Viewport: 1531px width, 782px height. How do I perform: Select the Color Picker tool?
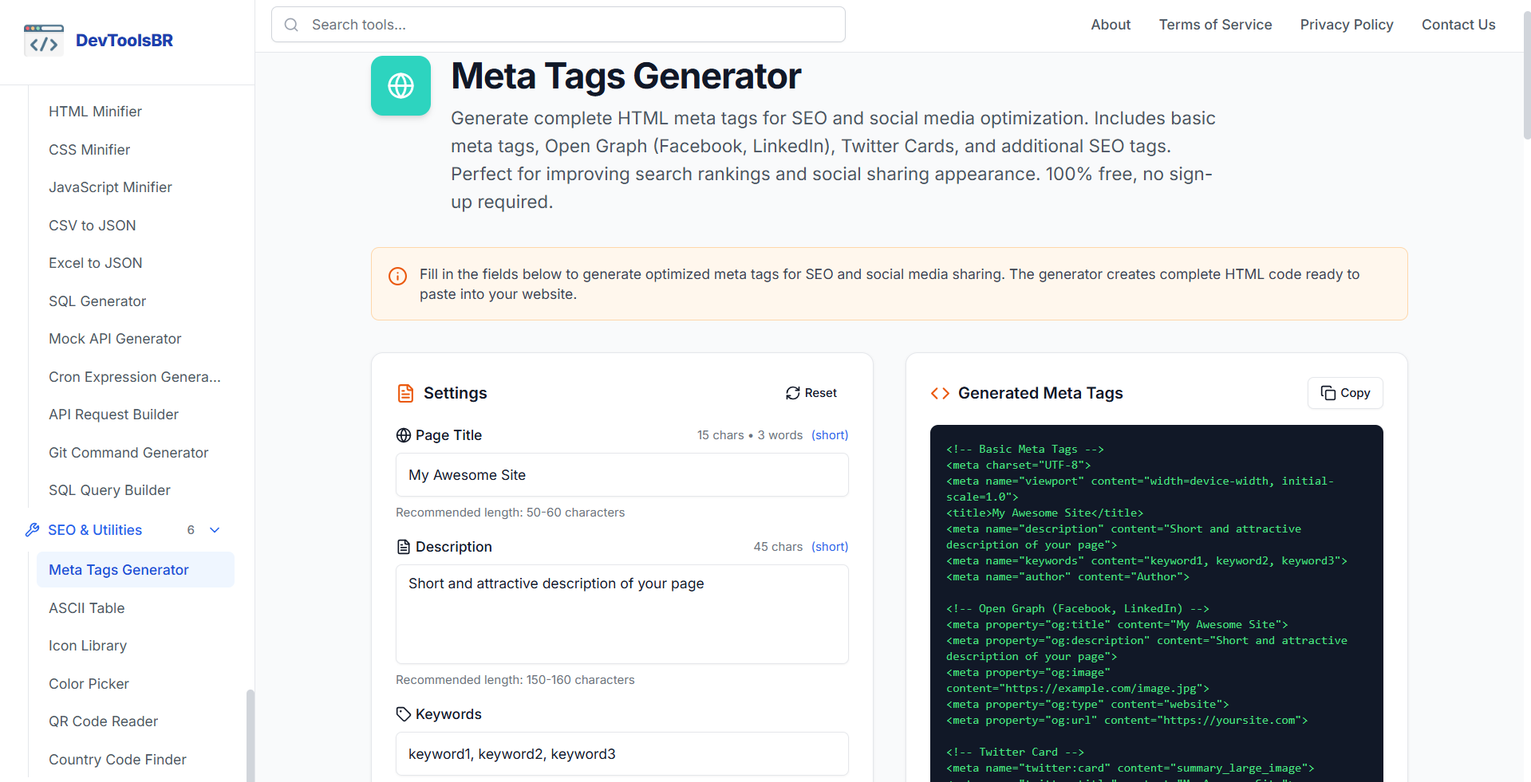pyautogui.click(x=89, y=683)
